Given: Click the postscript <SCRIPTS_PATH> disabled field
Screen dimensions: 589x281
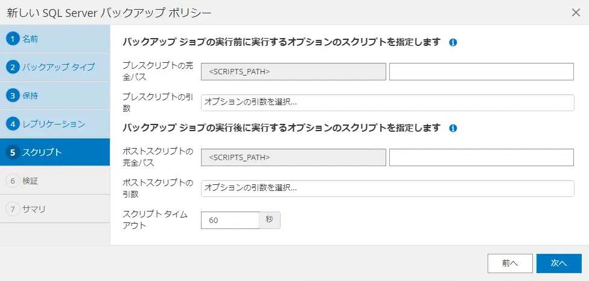Looking at the screenshot, I should pos(293,157).
